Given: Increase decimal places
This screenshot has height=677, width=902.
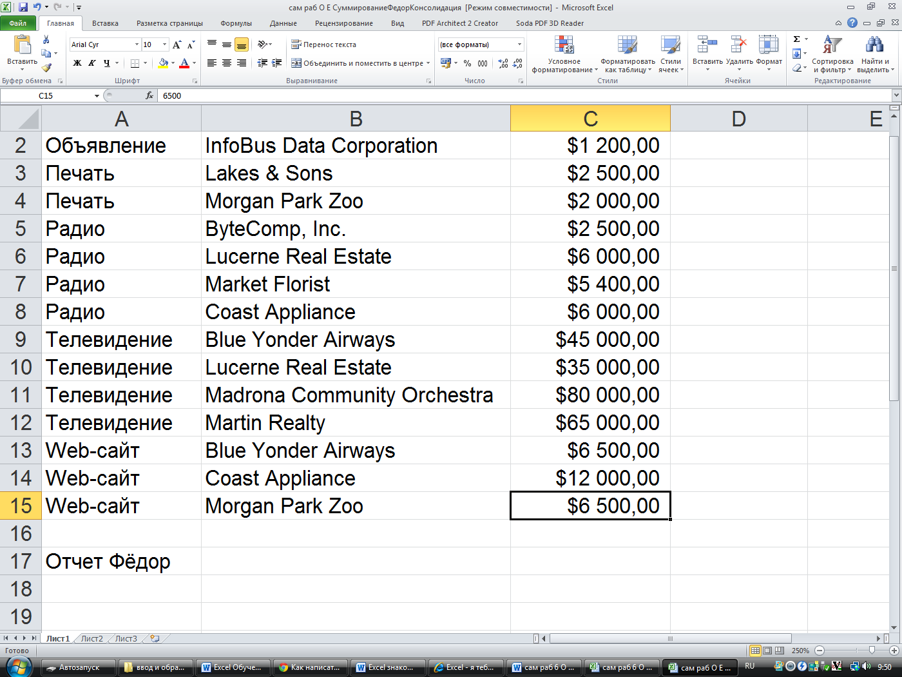Looking at the screenshot, I should (x=503, y=63).
